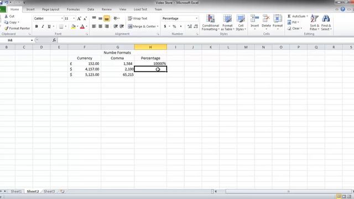The image size is (354, 199).
Task: Decrease indent
Action: (x=116, y=27)
